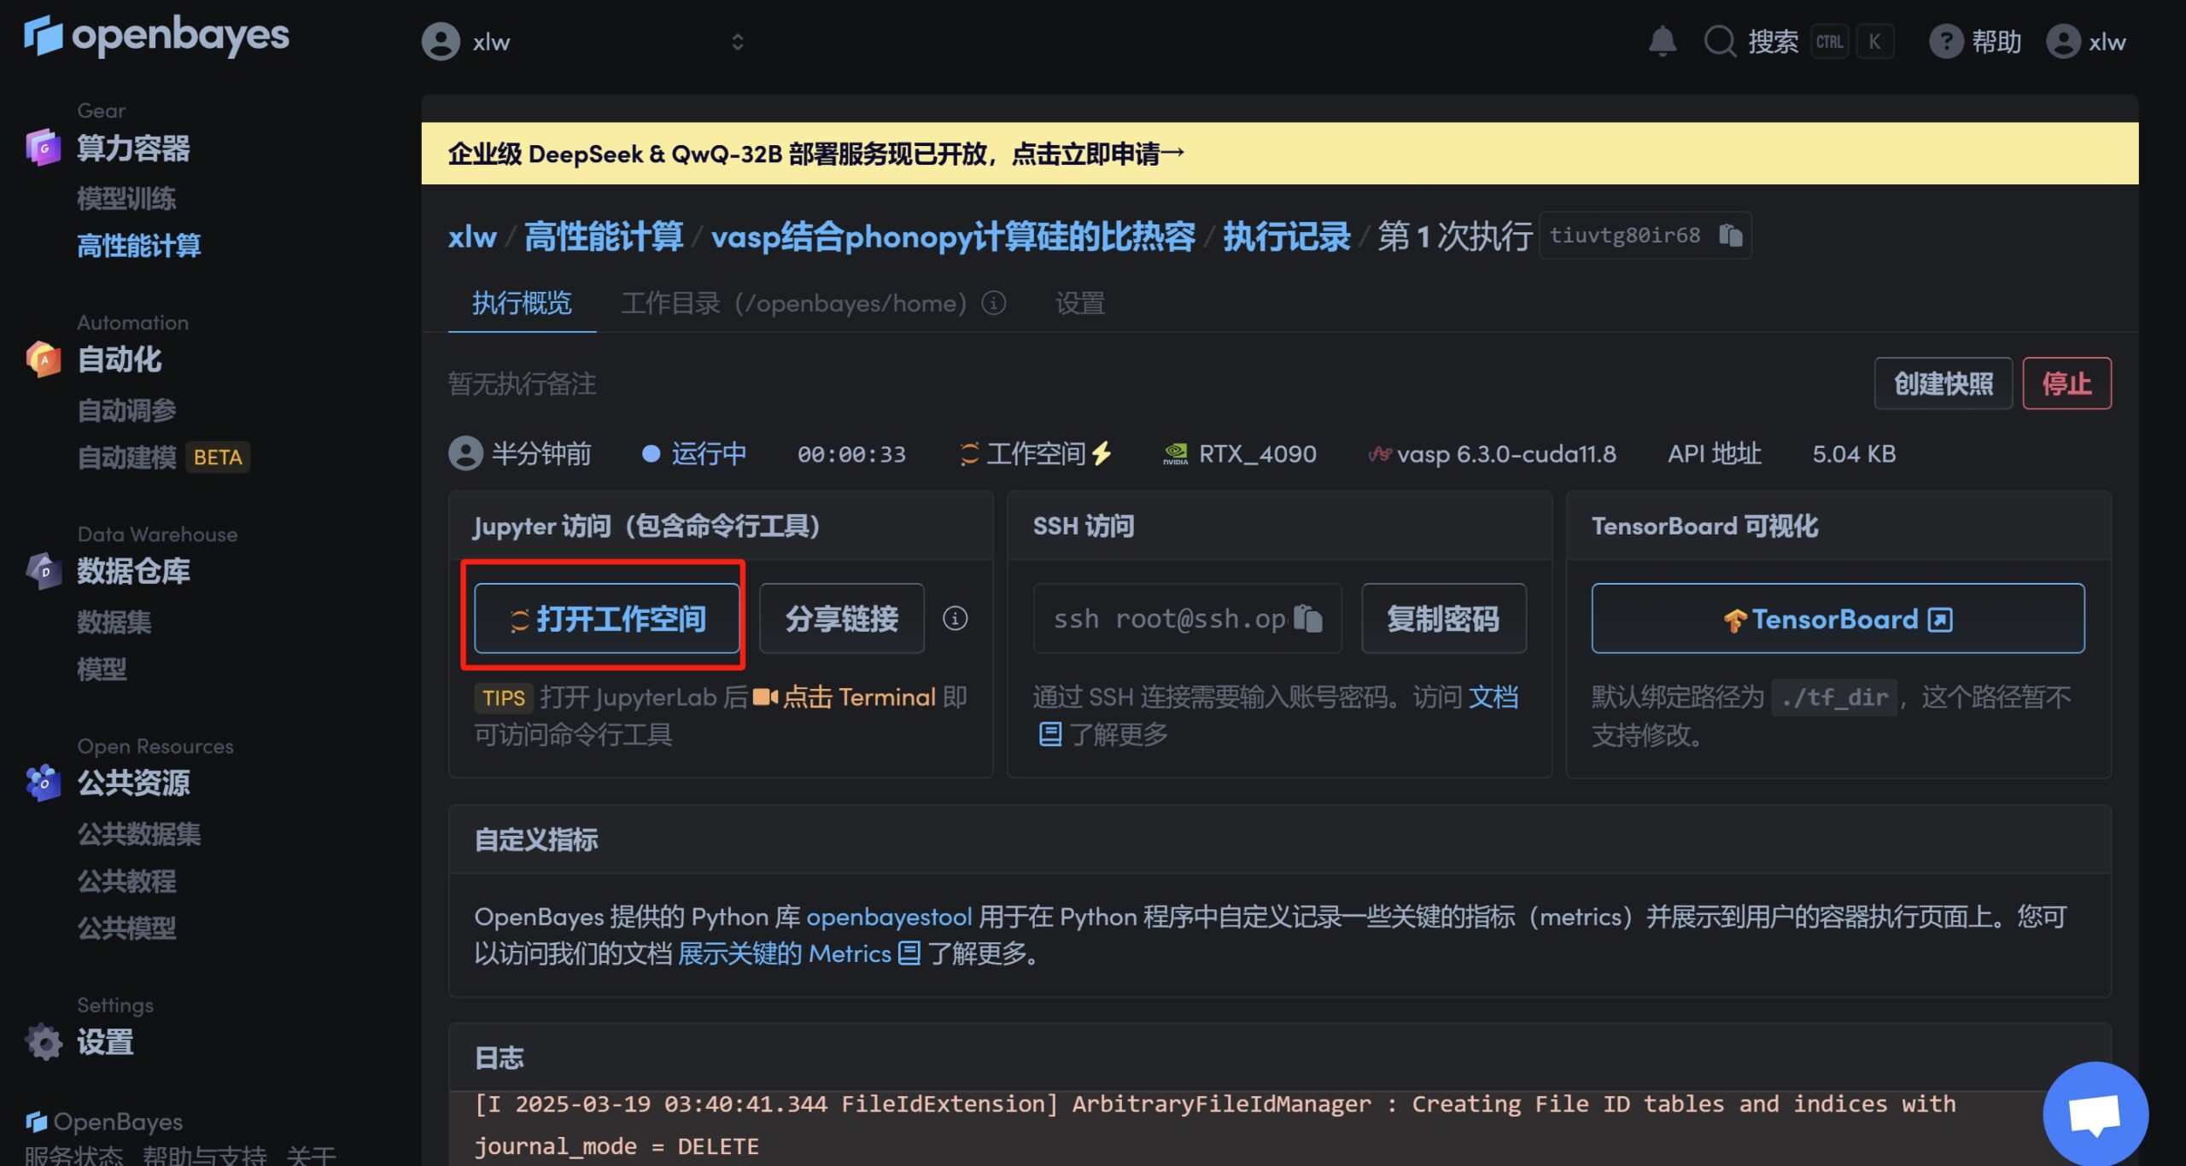Click the red 停止 button
Viewport: 2186px width, 1166px height.
coord(2066,383)
